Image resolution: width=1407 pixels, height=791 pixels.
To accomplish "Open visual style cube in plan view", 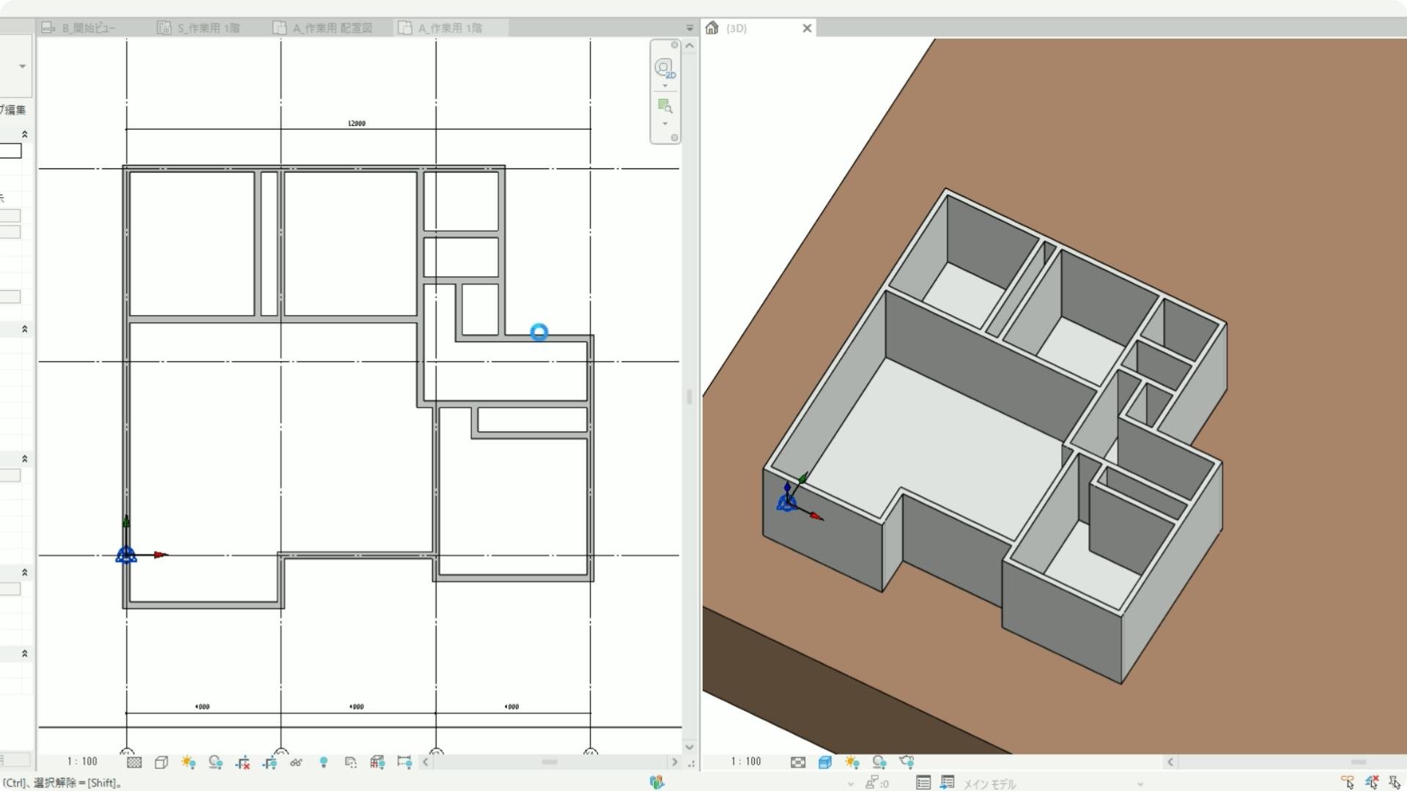I will (x=161, y=762).
